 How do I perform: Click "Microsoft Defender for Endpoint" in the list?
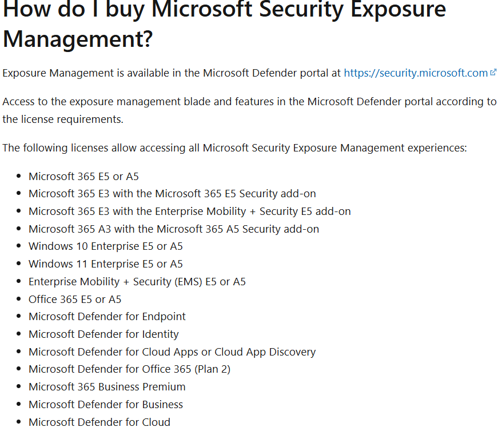107,317
